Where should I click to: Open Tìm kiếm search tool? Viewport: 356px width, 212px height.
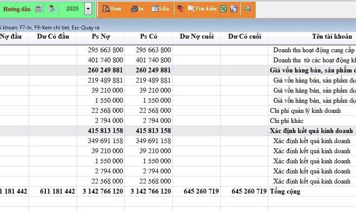click(x=202, y=9)
